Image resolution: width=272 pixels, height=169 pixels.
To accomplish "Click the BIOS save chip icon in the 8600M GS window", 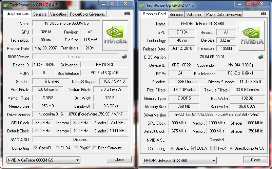I will tap(124, 57).
